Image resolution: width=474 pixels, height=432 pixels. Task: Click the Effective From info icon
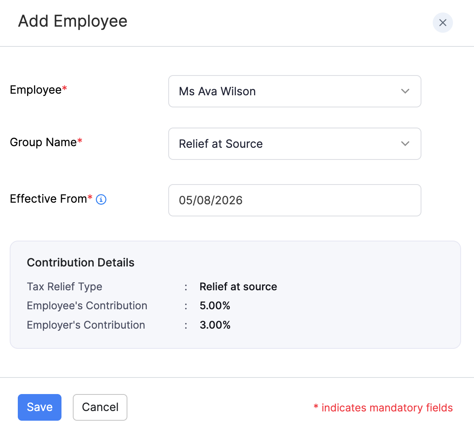coord(101,199)
